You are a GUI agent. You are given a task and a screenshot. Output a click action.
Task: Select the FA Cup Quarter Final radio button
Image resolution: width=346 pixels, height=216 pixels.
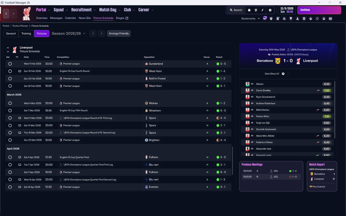(x=10, y=157)
